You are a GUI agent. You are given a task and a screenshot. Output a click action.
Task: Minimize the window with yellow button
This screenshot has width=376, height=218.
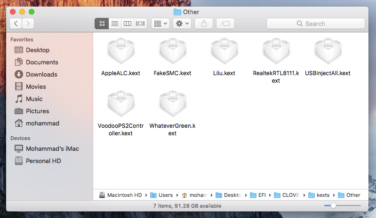(x=22, y=12)
